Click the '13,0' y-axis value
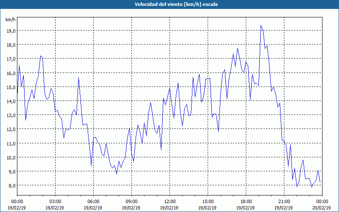The image size is (339, 212). (x=11, y=115)
